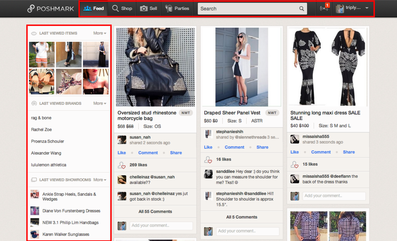The width and height of the screenshot is (397, 241).
Task: View All 55 Comments
Action: click(x=155, y=212)
